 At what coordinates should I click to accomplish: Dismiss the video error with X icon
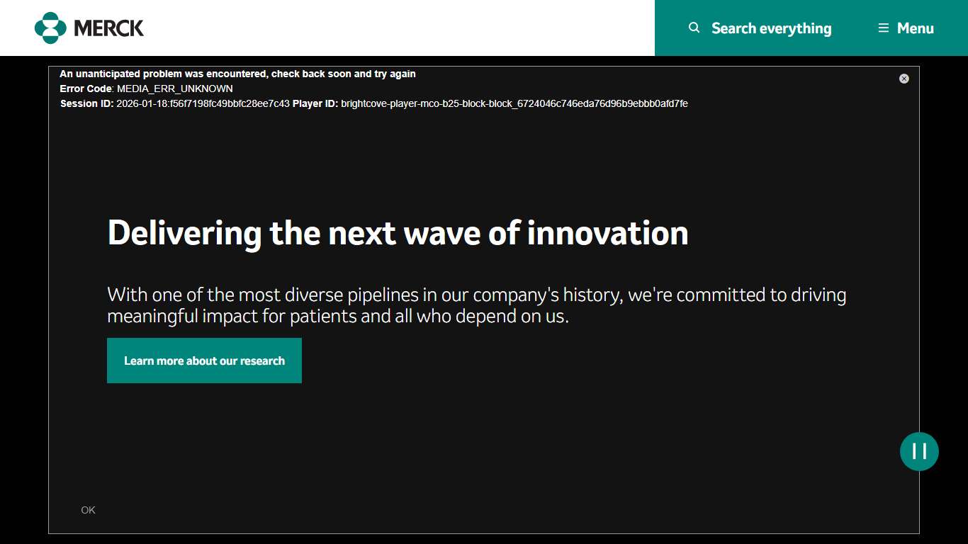904,79
